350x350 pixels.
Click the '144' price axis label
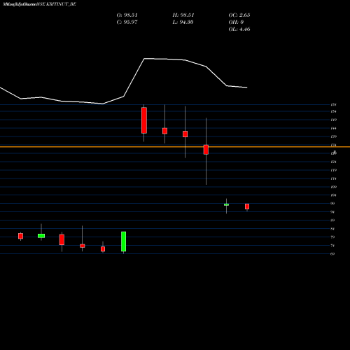333,128
